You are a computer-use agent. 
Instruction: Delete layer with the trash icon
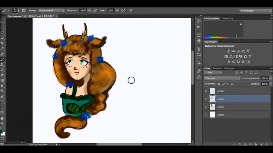[x=267, y=144]
